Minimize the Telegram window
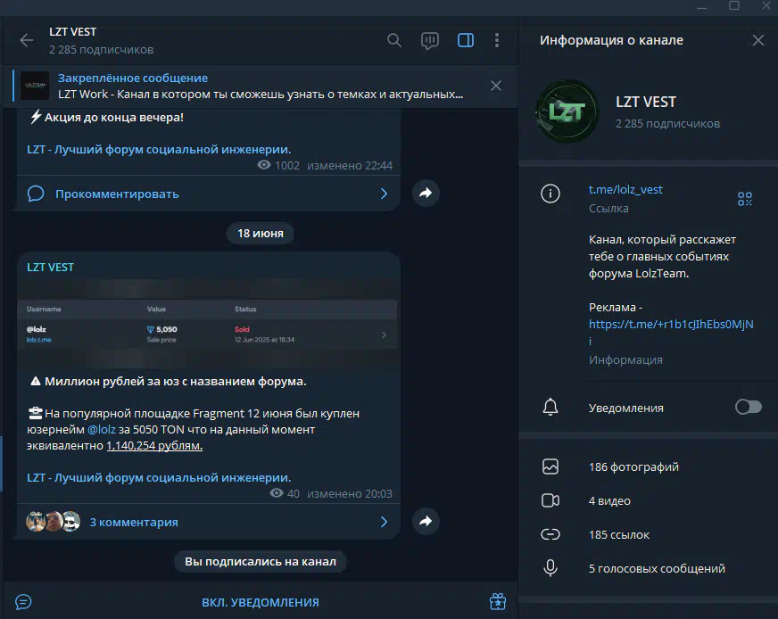Viewport: 778px width, 619px height. pyautogui.click(x=701, y=7)
